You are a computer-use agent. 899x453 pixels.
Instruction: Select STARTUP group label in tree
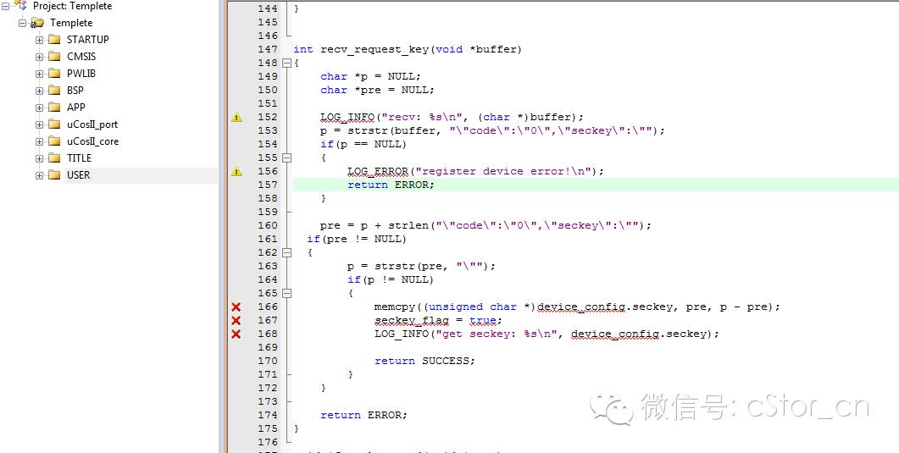88,40
